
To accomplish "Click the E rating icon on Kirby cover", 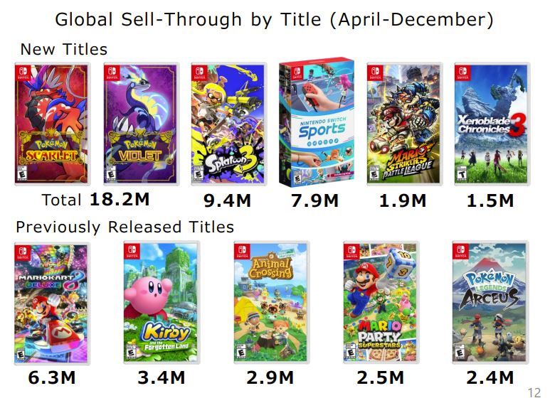I will coord(131,353).
